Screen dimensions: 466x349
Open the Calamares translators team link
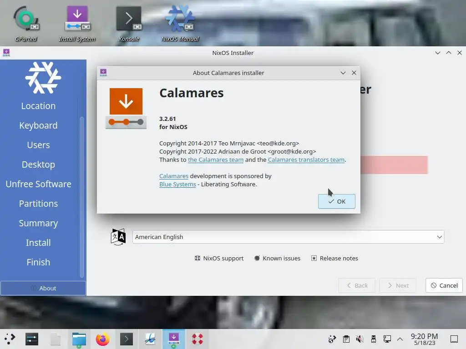pos(306,160)
